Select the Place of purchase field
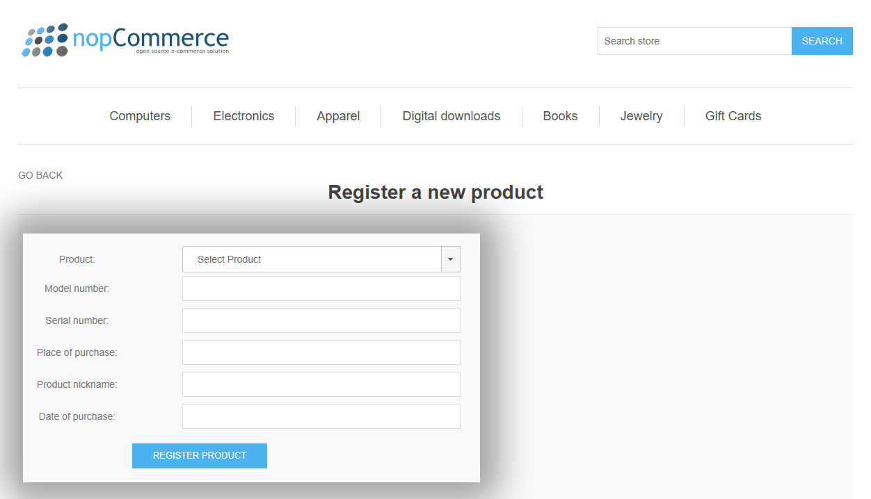The width and height of the screenshot is (871, 499). (321, 352)
